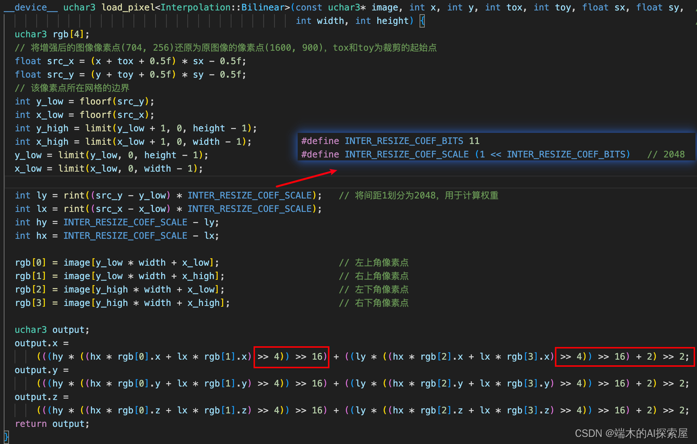Click the 'uchar3 output;' declaration line
This screenshot has height=444, width=697.
[52, 330]
